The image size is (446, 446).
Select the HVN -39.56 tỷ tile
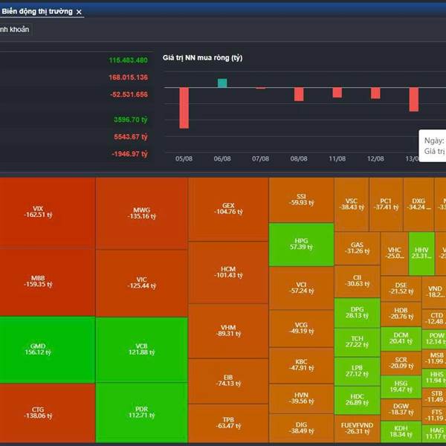click(x=301, y=398)
